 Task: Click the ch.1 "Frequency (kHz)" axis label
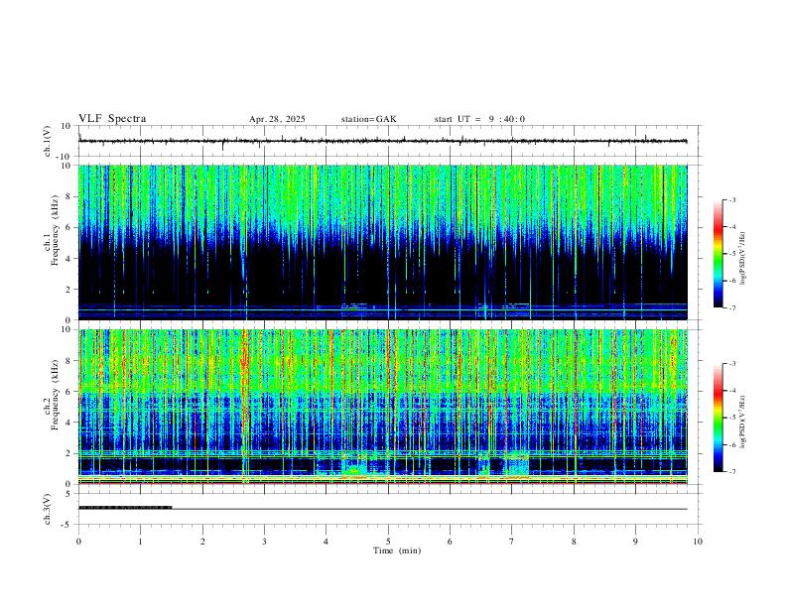(x=56, y=231)
